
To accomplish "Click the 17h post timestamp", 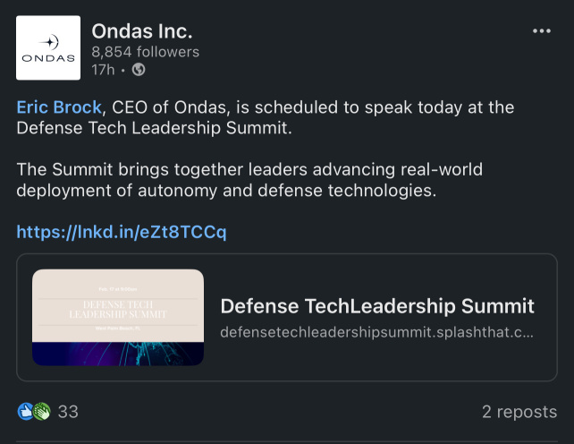I will coord(103,70).
